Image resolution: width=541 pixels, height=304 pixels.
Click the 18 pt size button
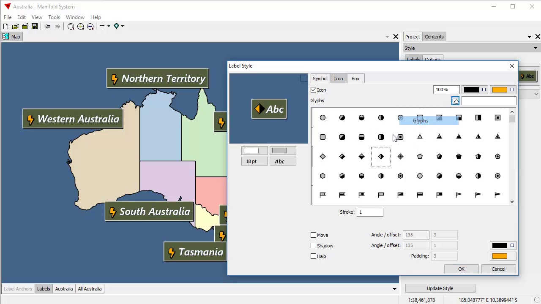(254, 161)
